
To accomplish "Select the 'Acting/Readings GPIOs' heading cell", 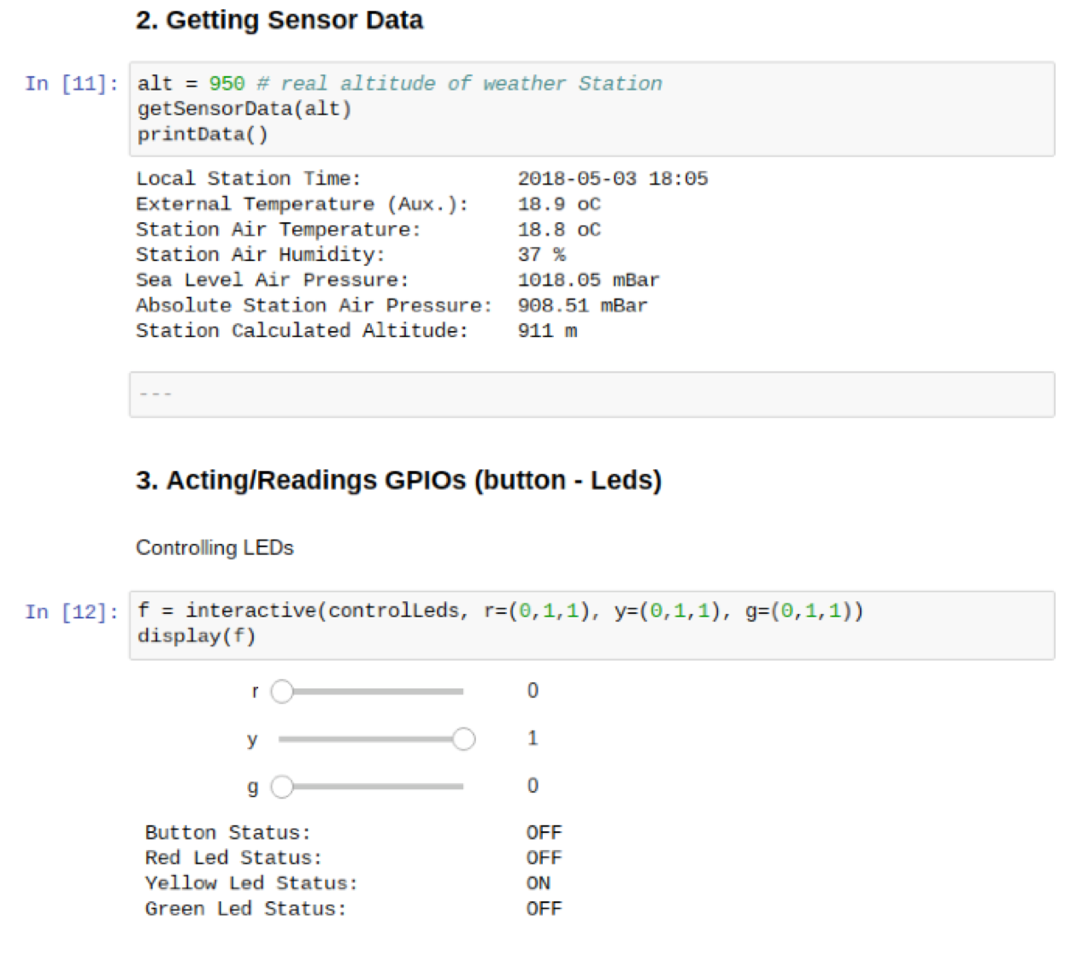I will tap(398, 481).
